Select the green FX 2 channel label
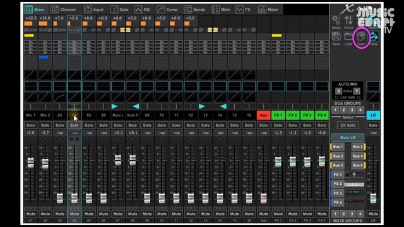The width and height of the screenshot is (404, 227). [293, 115]
